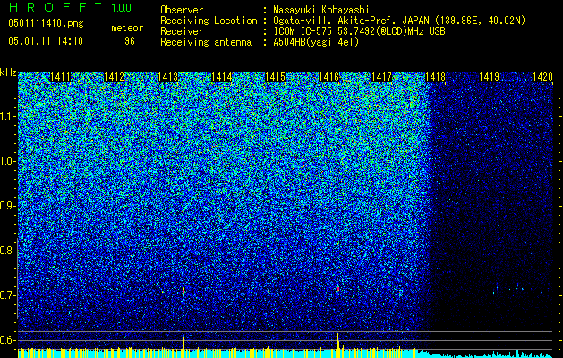Select the ICOM IC-575 receiver text

[359, 31]
